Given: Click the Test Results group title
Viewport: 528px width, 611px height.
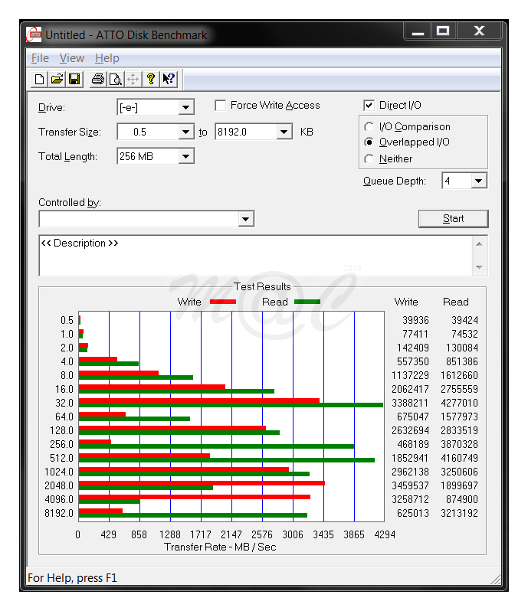Looking at the screenshot, I should click(x=262, y=287).
